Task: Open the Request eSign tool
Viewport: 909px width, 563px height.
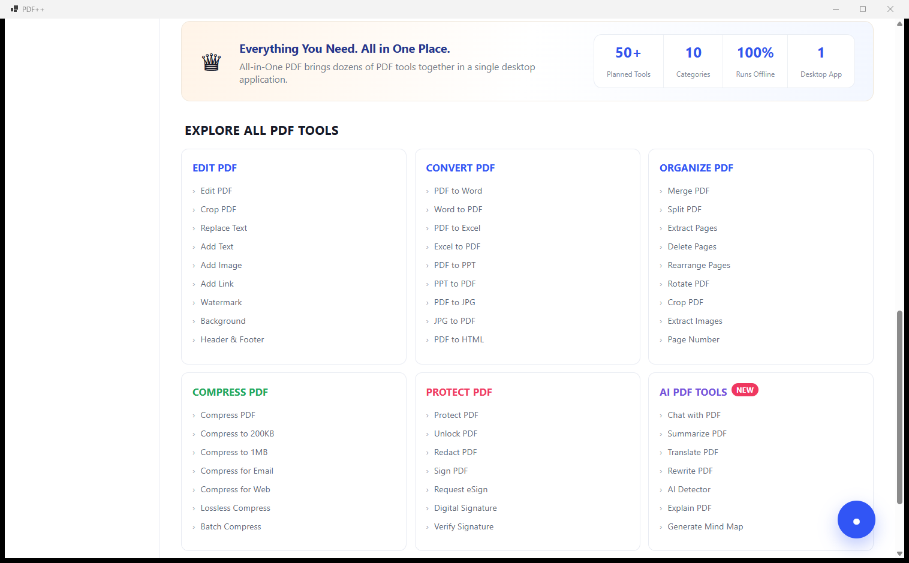Action: pos(460,489)
